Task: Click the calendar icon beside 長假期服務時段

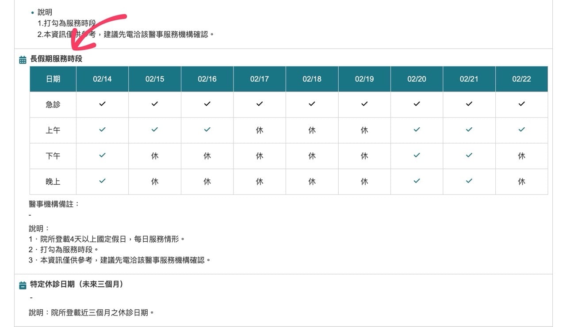Action: pyautogui.click(x=22, y=58)
